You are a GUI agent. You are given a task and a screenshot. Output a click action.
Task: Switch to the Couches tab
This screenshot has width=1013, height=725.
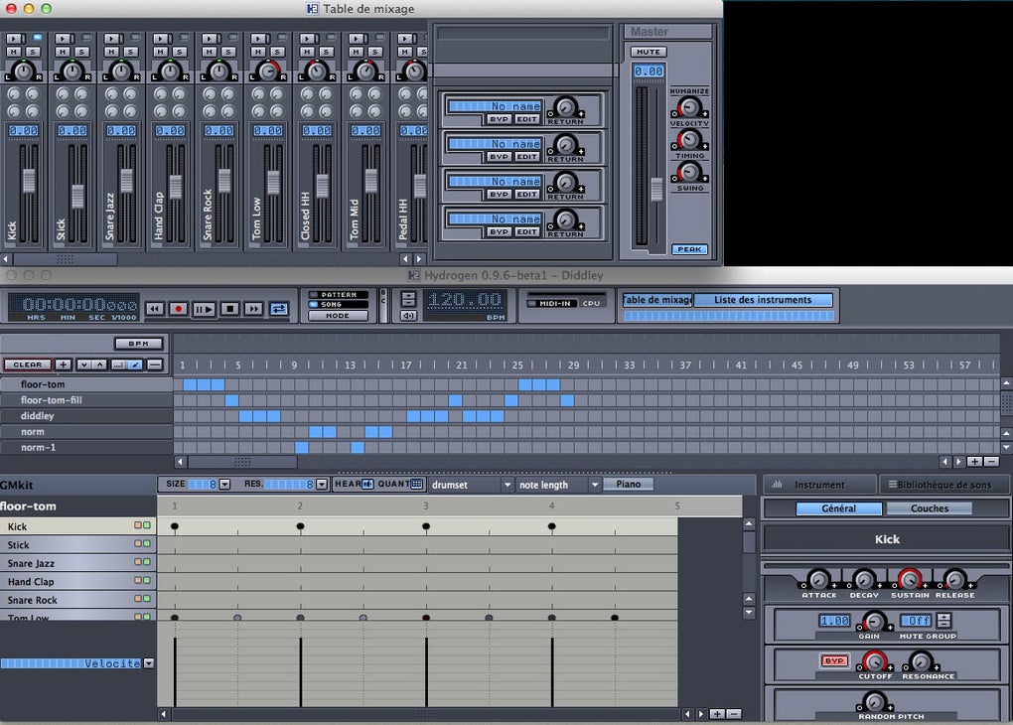[x=929, y=508]
